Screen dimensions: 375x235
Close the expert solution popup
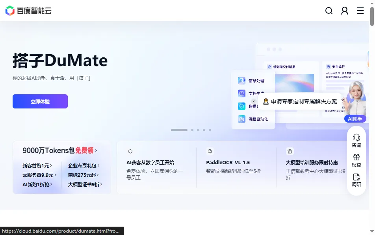coord(254,101)
